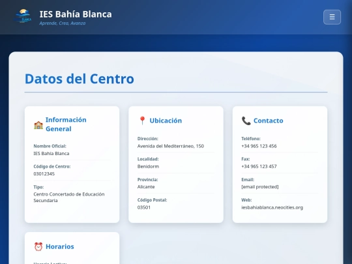Click the phone number "+34 965 123 456"
The width and height of the screenshot is (352, 264).
click(x=259, y=146)
